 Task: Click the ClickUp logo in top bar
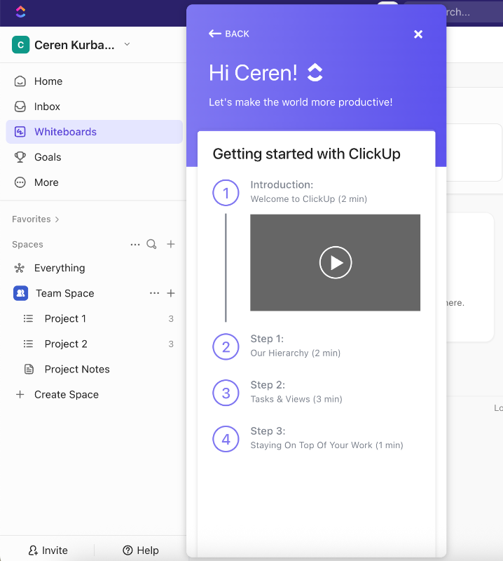click(21, 12)
